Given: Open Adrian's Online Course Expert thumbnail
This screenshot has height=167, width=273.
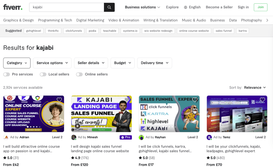Looking at the screenshot, I should coord(34,114).
